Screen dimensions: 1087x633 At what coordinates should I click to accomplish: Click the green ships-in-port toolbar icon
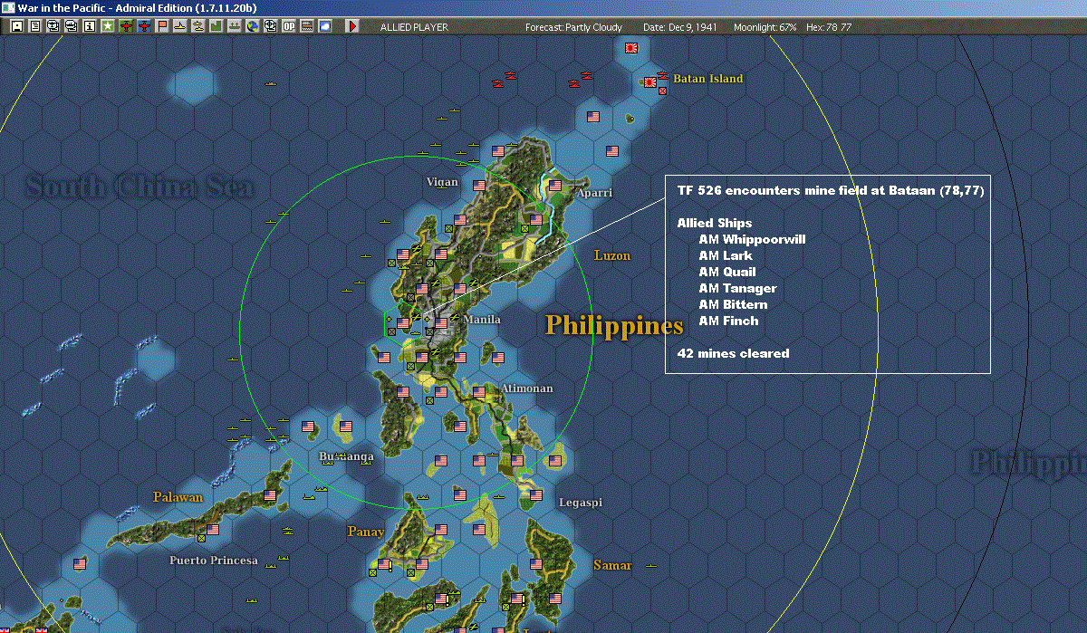tap(234, 26)
